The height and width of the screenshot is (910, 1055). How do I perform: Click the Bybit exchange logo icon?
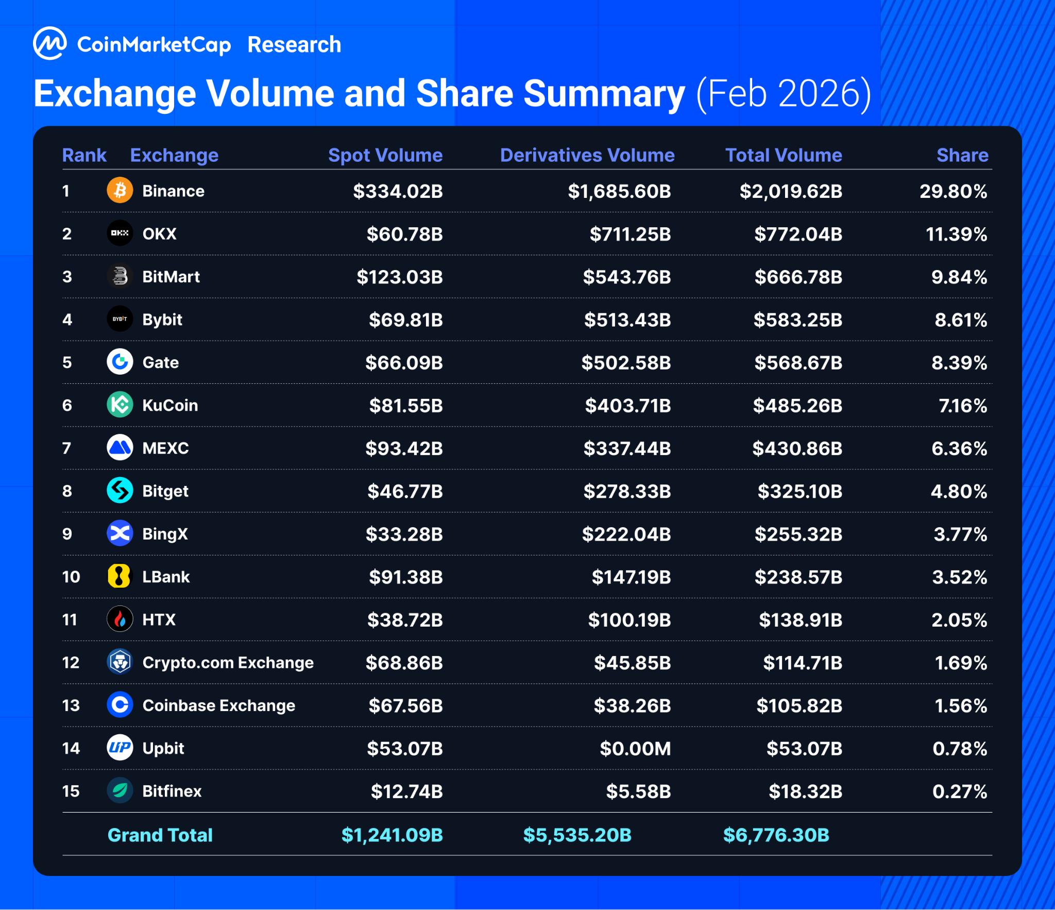coord(120,319)
